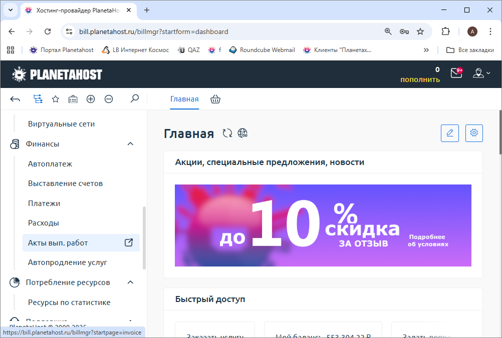This screenshot has width=502, height=338.
Task: Click the pencil edit dashboard button
Action: pos(449,133)
